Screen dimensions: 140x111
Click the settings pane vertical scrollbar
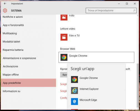click(x=138, y=85)
